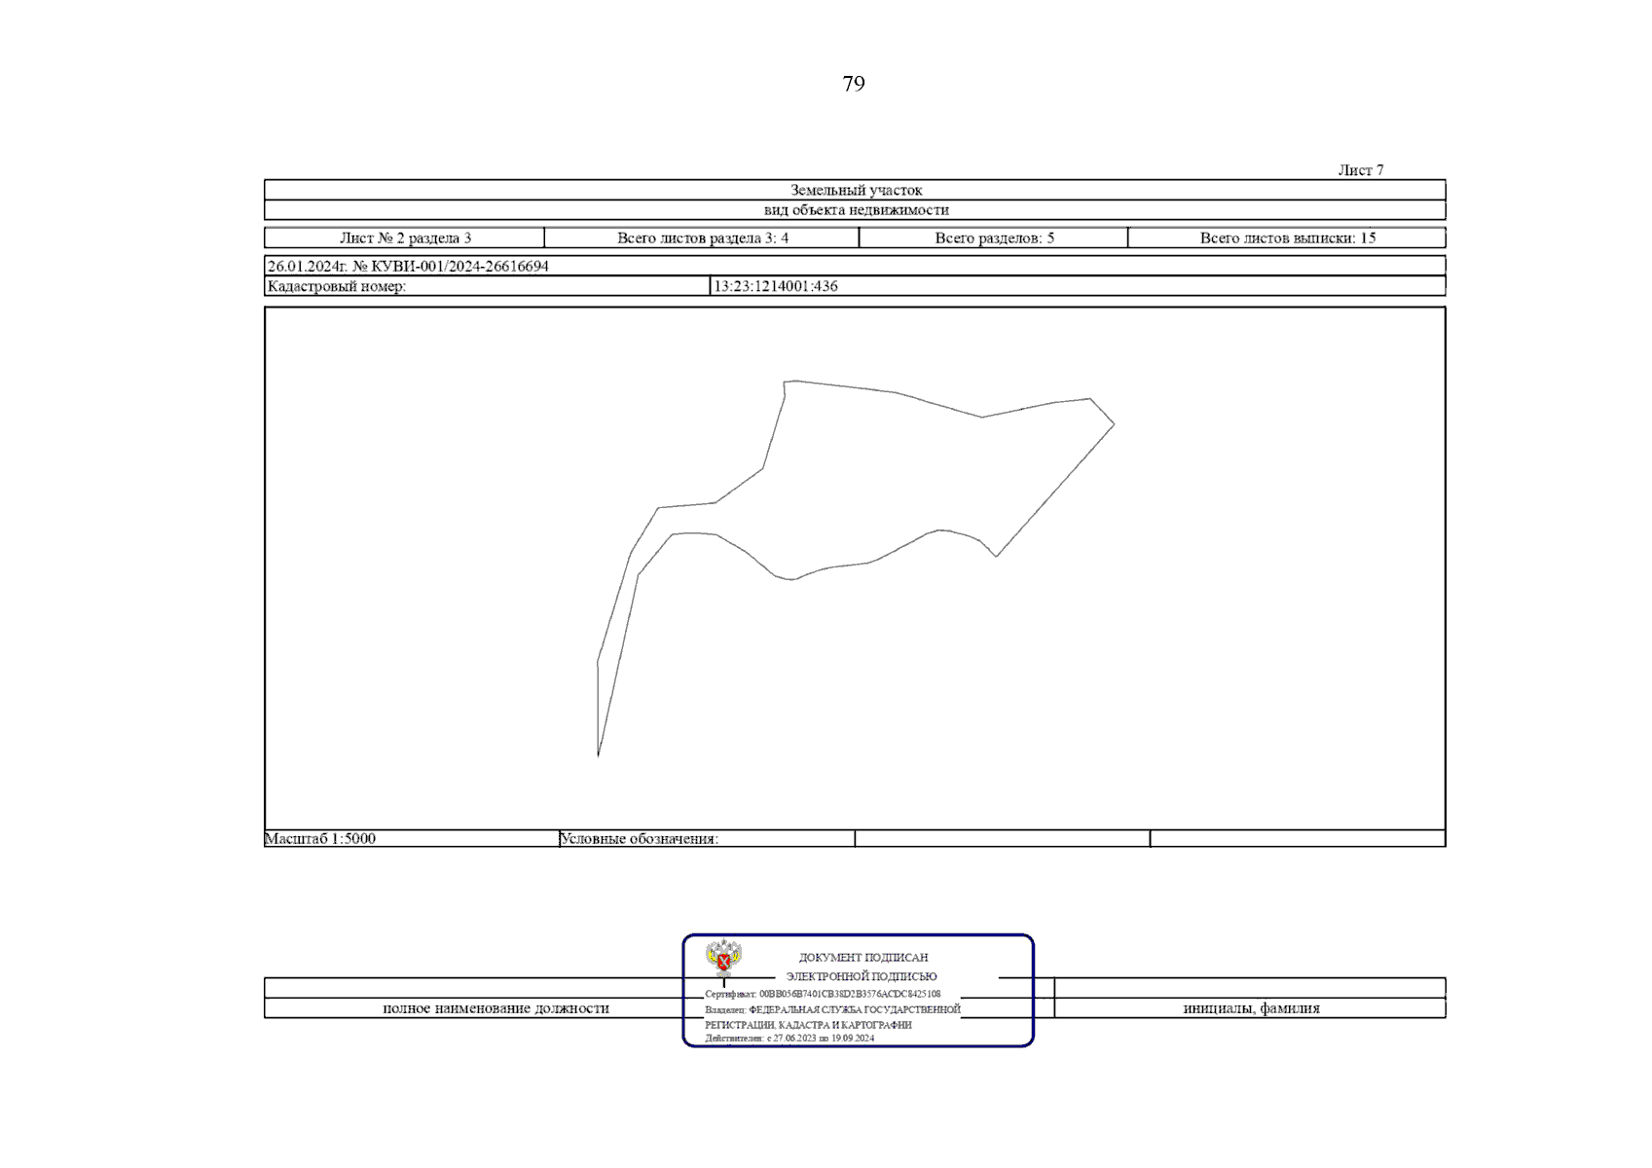Click the "Условные обозначения:" legend cell
The height and width of the screenshot is (1168, 1652).
(x=639, y=839)
